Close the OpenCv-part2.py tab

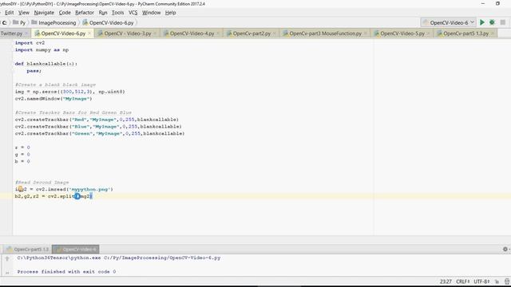pos(275,33)
